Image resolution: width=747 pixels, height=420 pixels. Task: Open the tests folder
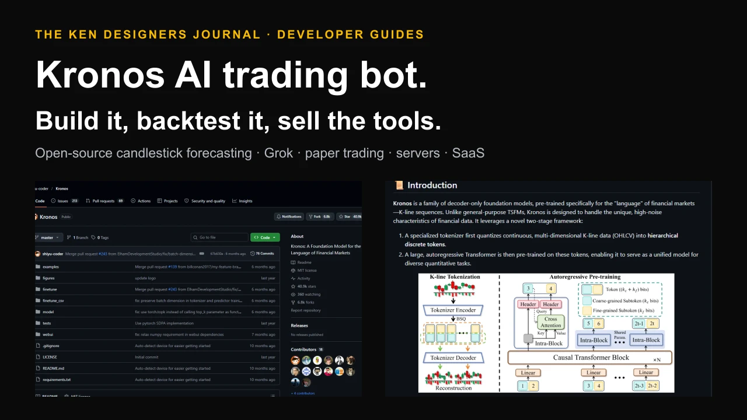pyautogui.click(x=47, y=323)
